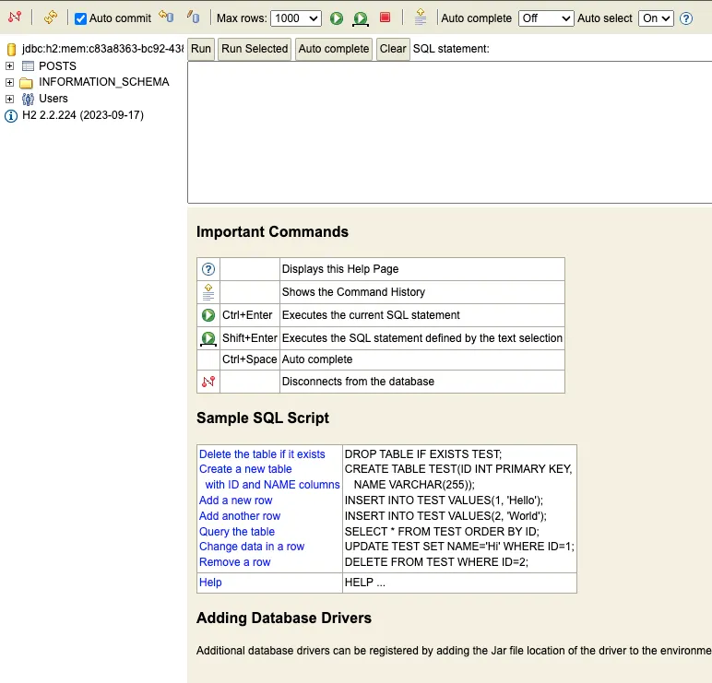712x683 pixels.
Task: Click the history icon in the Important Commands table
Action: pyautogui.click(x=208, y=292)
